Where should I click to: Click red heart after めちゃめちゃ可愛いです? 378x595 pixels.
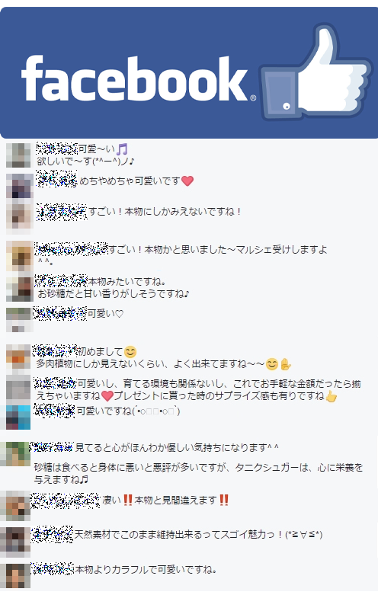[187, 181]
